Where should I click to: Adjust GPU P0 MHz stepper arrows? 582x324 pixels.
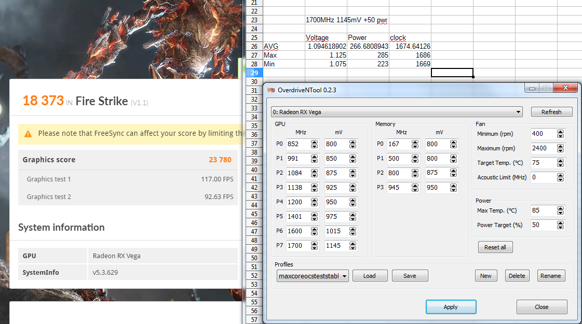(x=315, y=144)
